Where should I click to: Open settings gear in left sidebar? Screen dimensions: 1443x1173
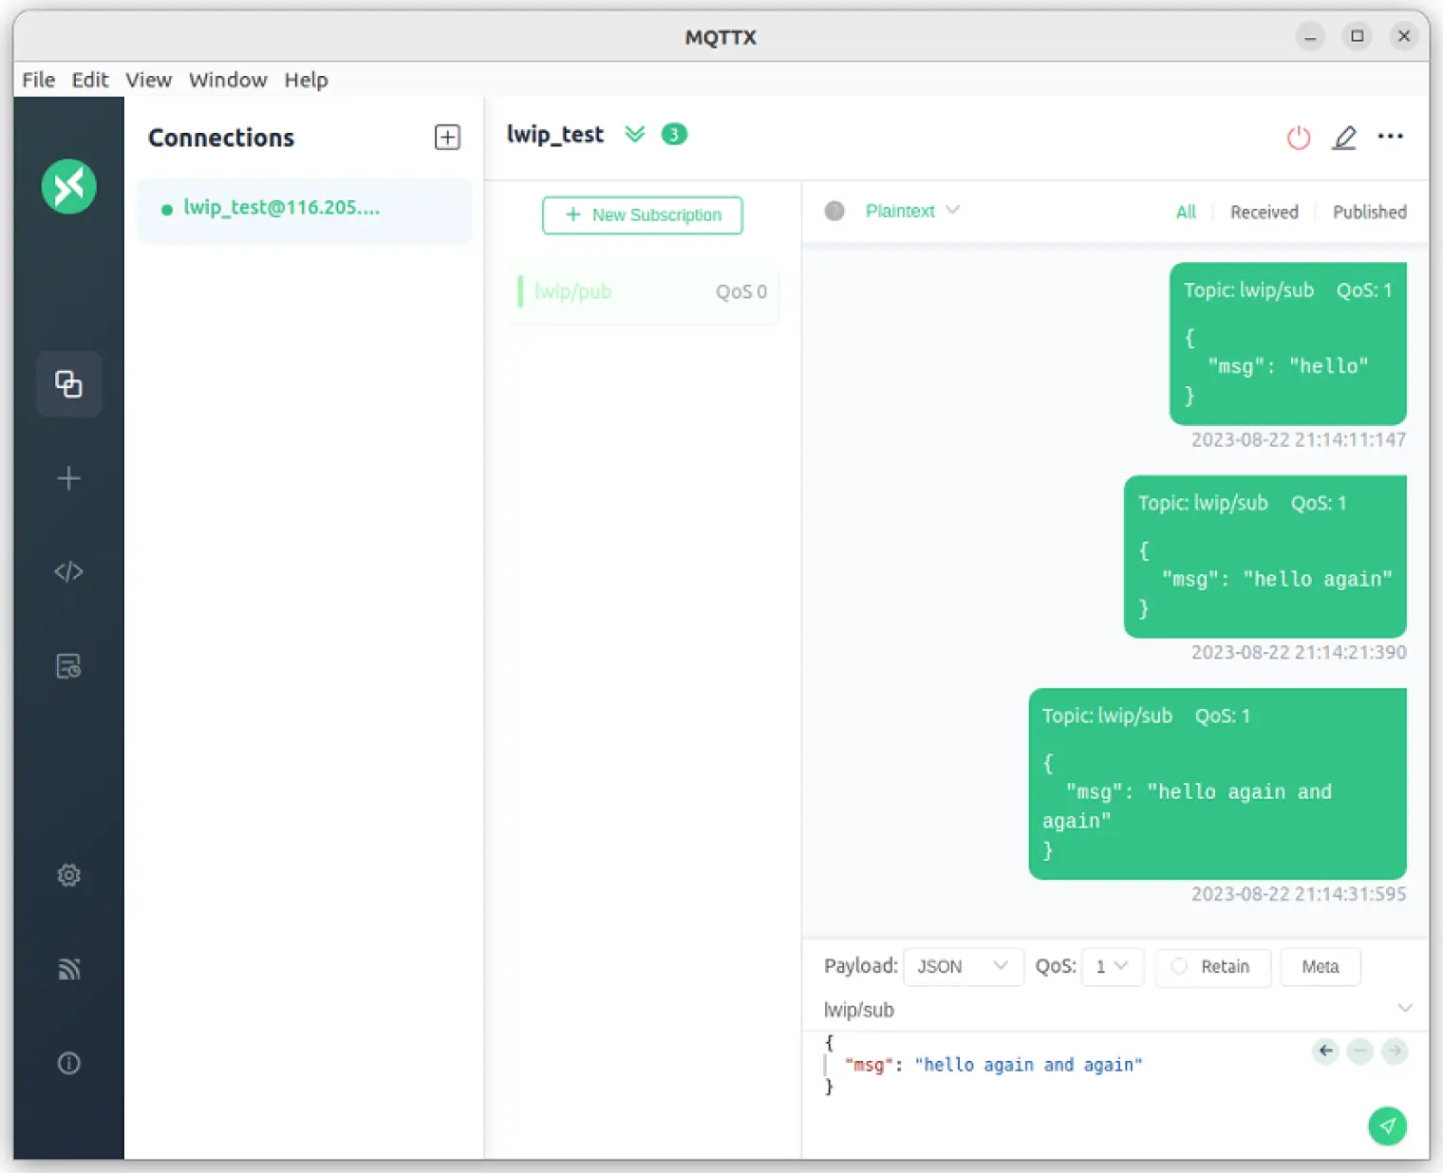(x=68, y=875)
